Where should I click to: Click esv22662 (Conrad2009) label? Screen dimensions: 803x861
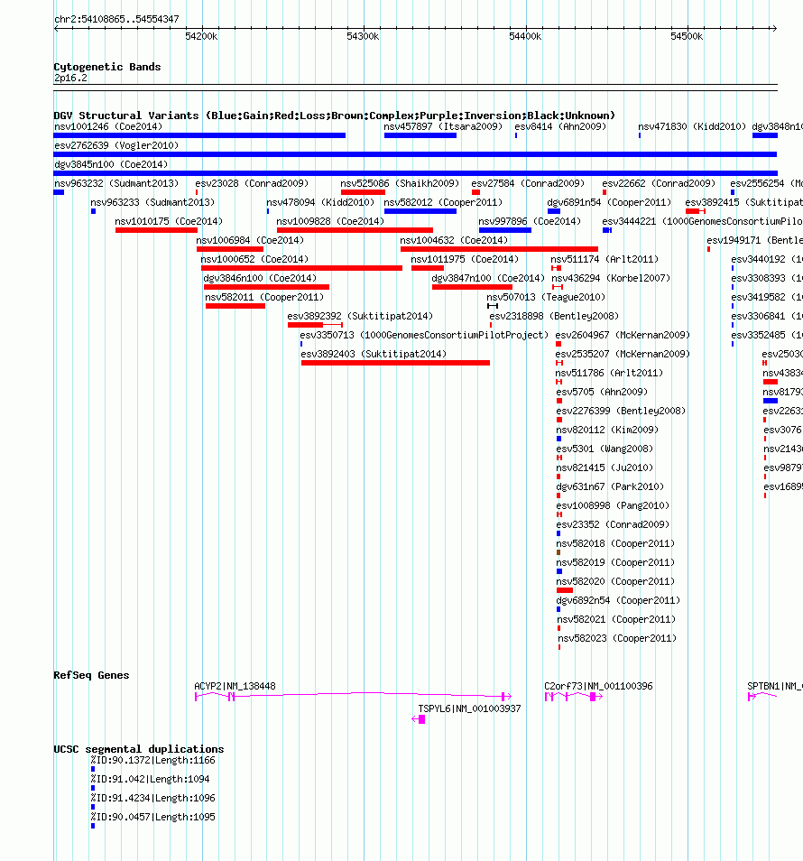(x=659, y=183)
